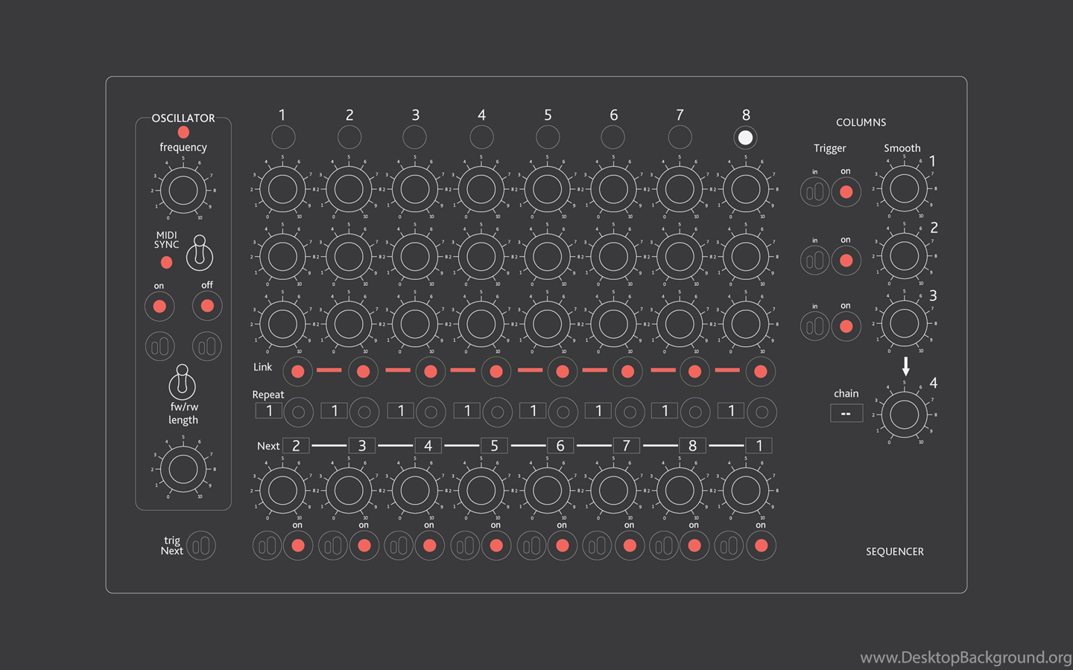Click the trig Next input jack
The height and width of the screenshot is (670, 1073).
coord(200,546)
